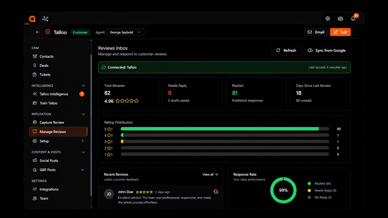
Task: Expand the Setup submenu arrow
Action: [83, 141]
